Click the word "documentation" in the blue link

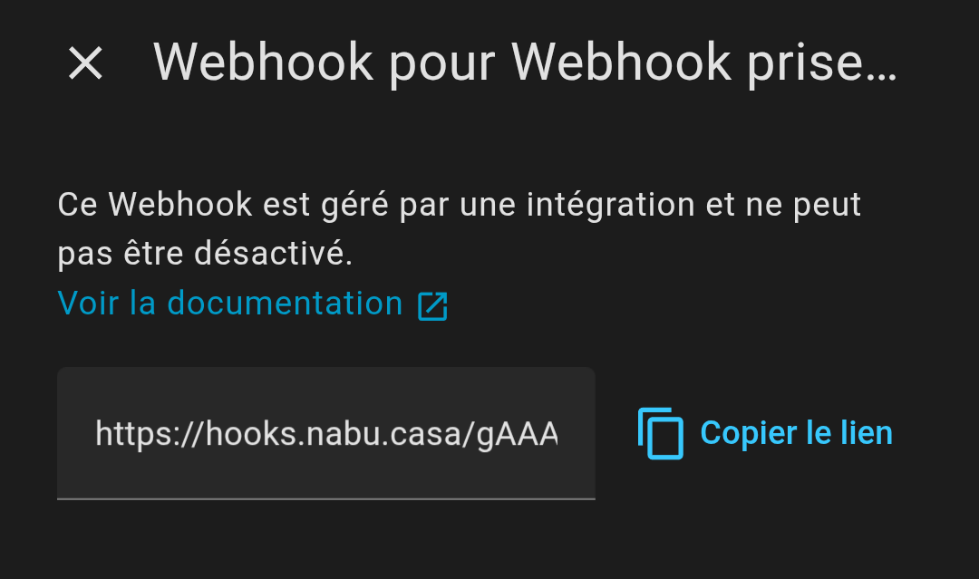(285, 304)
